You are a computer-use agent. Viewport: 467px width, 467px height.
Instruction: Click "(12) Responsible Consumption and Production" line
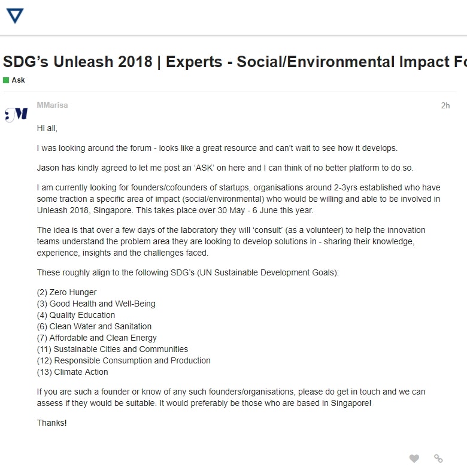124,360
